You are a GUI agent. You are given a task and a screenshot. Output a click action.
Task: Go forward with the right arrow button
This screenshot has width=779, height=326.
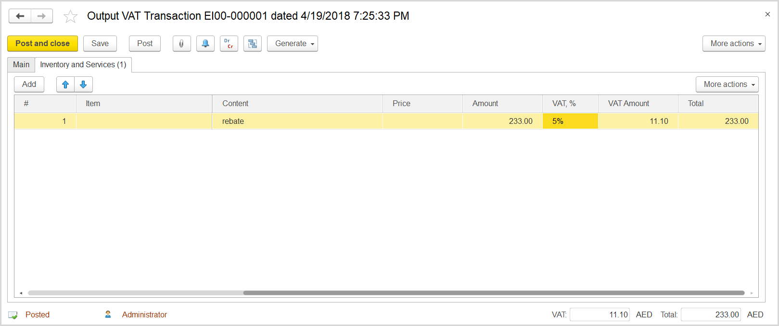pos(42,16)
